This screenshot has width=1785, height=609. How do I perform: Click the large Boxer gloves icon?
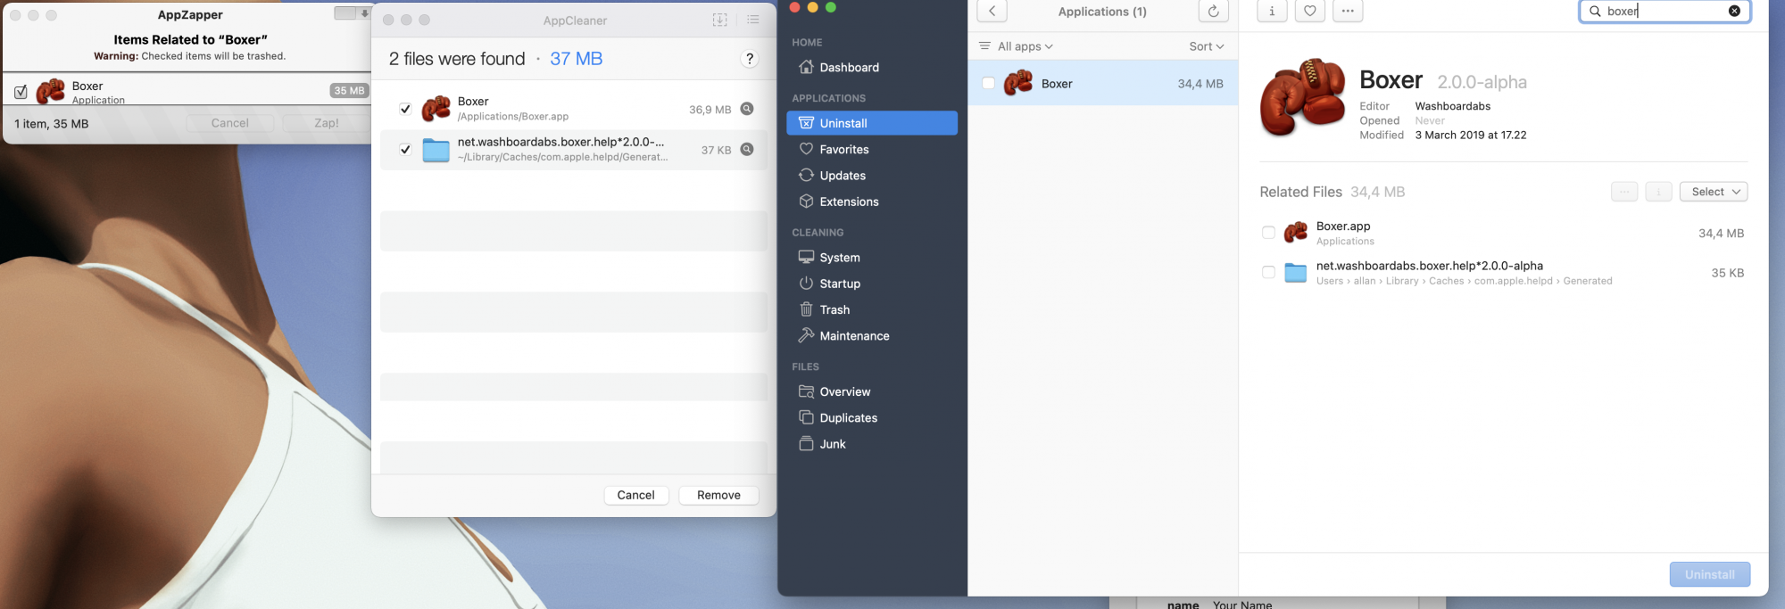point(1303,97)
